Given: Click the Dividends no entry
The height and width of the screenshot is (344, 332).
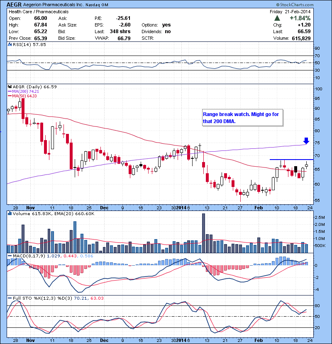Looking at the screenshot, I should (156, 31).
